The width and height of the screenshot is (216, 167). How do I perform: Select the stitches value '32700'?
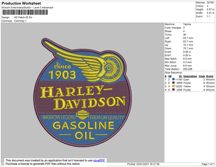pyautogui.click(x=210, y=3)
